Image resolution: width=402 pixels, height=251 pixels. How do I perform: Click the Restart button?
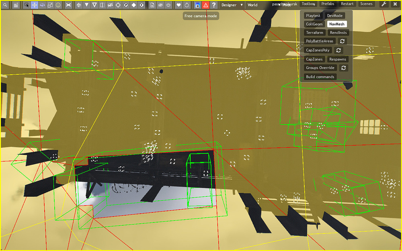coord(347,4)
